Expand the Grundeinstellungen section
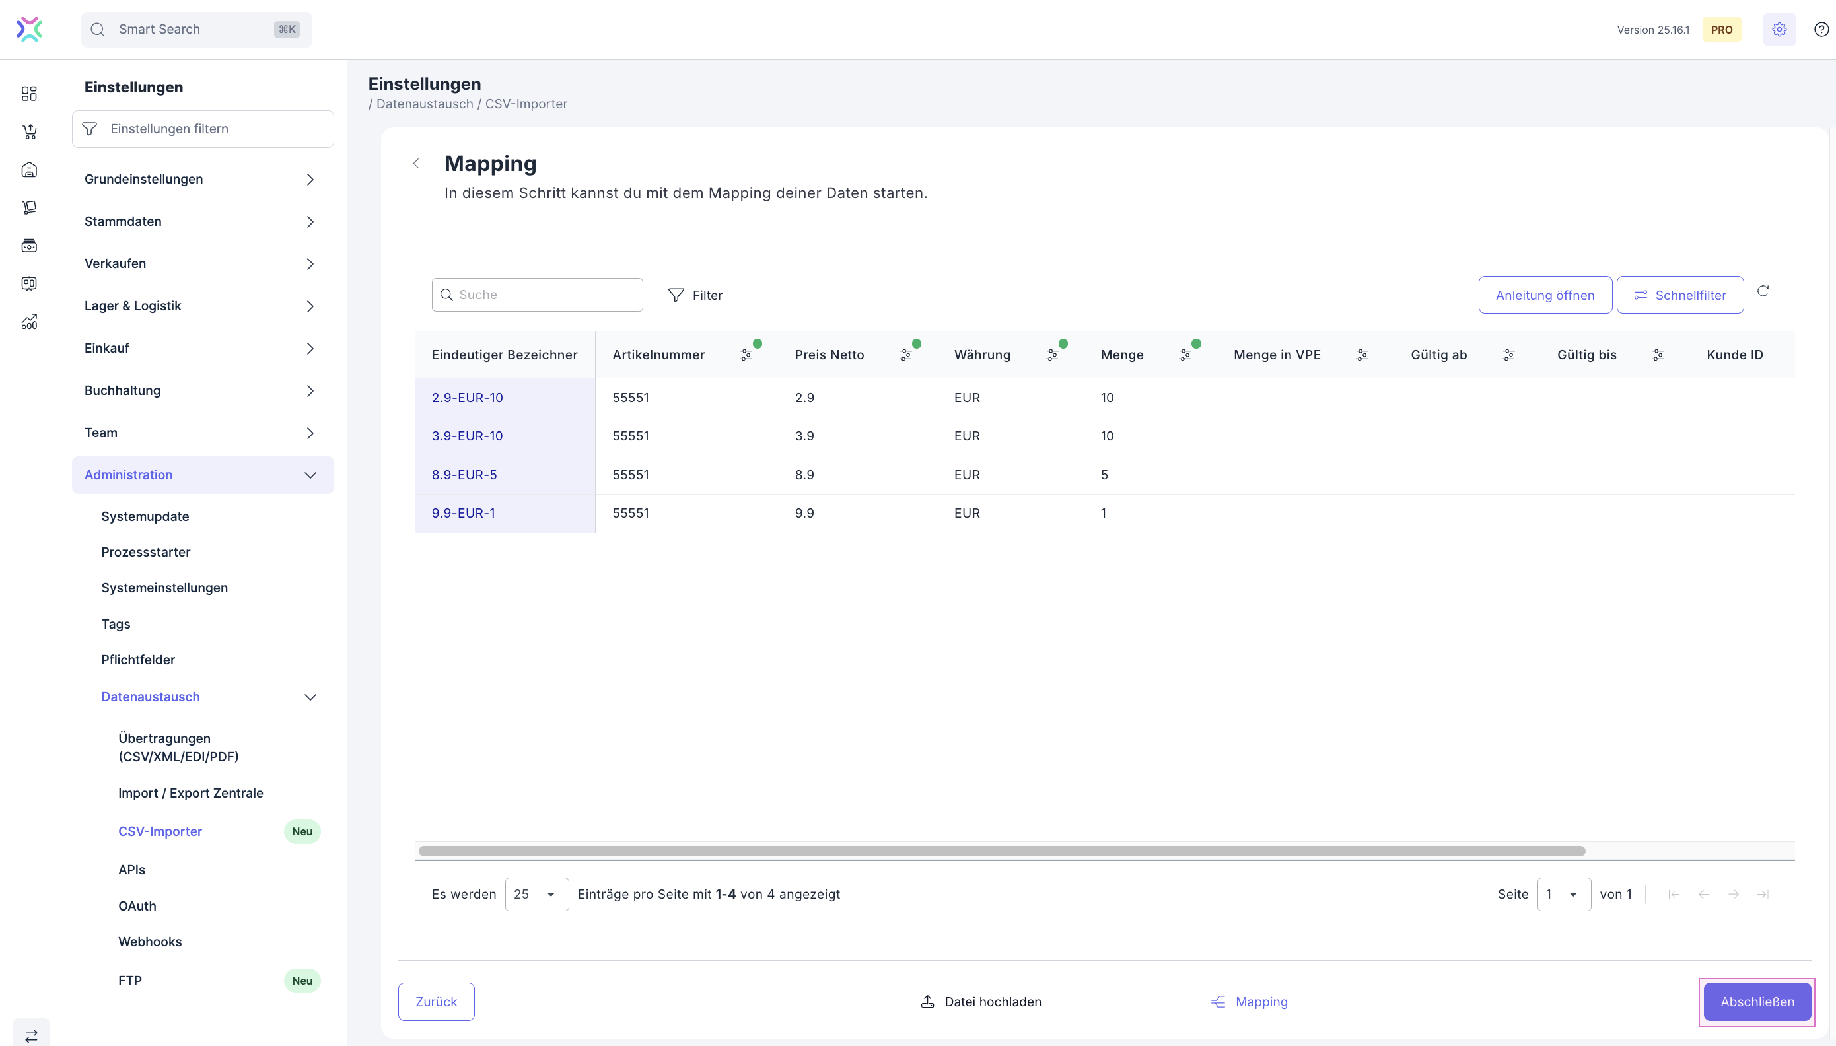Viewport: 1836px width, 1046px height. [x=310, y=180]
